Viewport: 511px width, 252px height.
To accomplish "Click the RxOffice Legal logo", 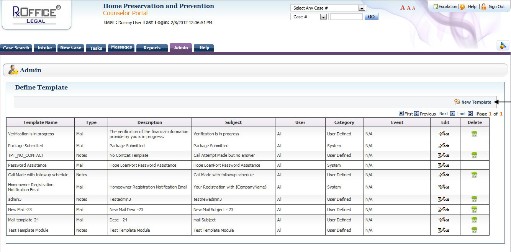I will coord(36,15).
